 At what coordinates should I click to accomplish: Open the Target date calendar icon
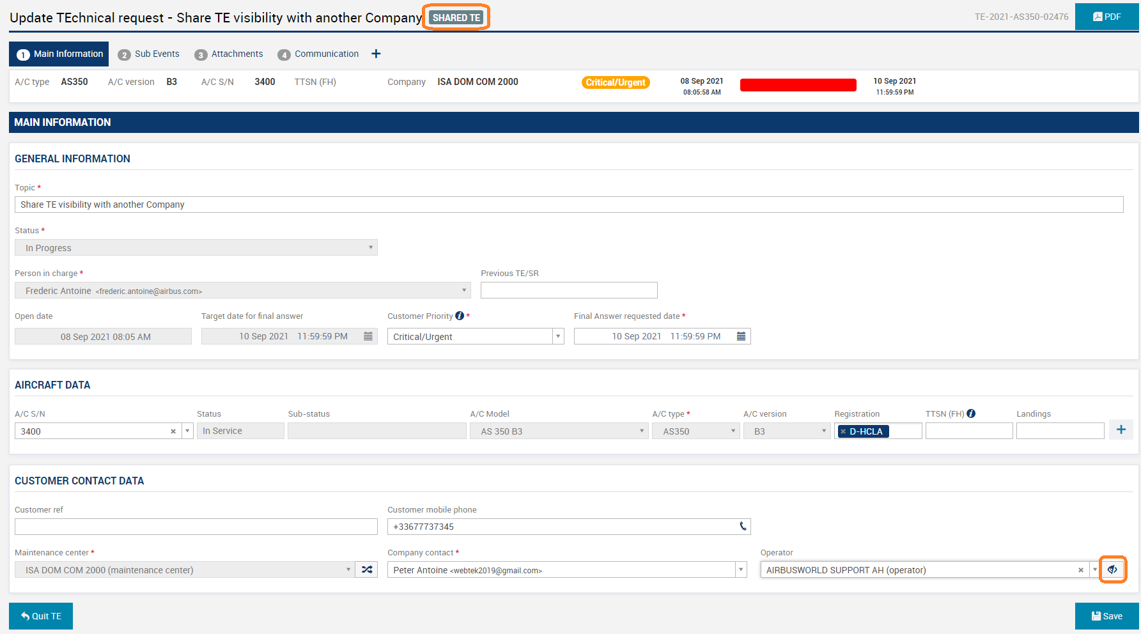368,336
